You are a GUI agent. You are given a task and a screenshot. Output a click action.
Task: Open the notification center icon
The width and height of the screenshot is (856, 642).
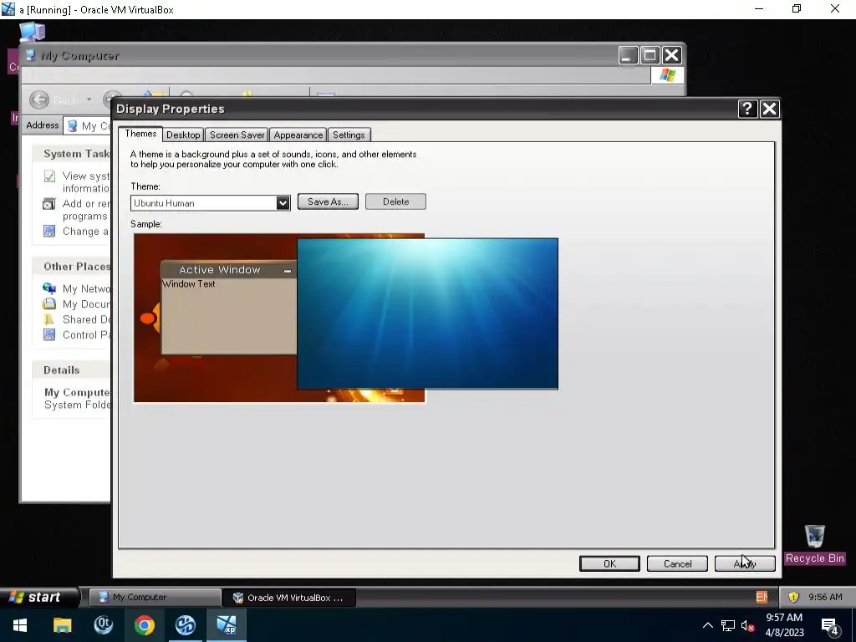(829, 625)
